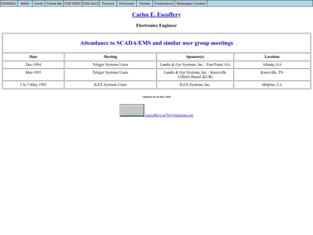313x235 pixels.
Task: Open the Webpages Created menu
Action: [191, 3]
